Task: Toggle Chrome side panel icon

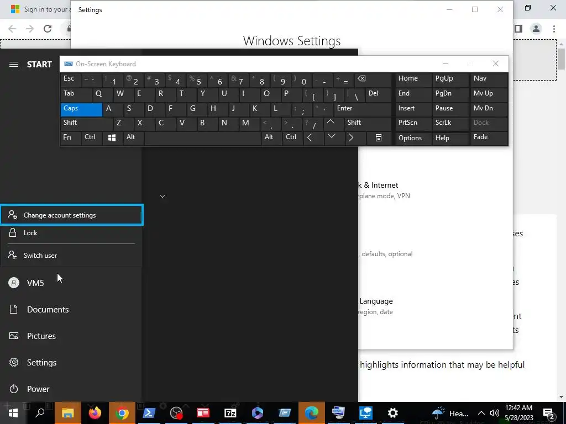Action: 518,29
